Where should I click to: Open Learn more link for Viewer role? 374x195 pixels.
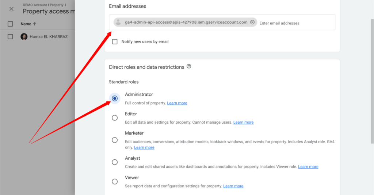pyautogui.click(x=233, y=186)
